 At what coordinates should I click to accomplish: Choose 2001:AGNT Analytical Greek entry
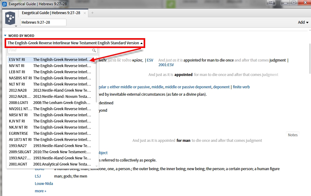(x=50, y=164)
